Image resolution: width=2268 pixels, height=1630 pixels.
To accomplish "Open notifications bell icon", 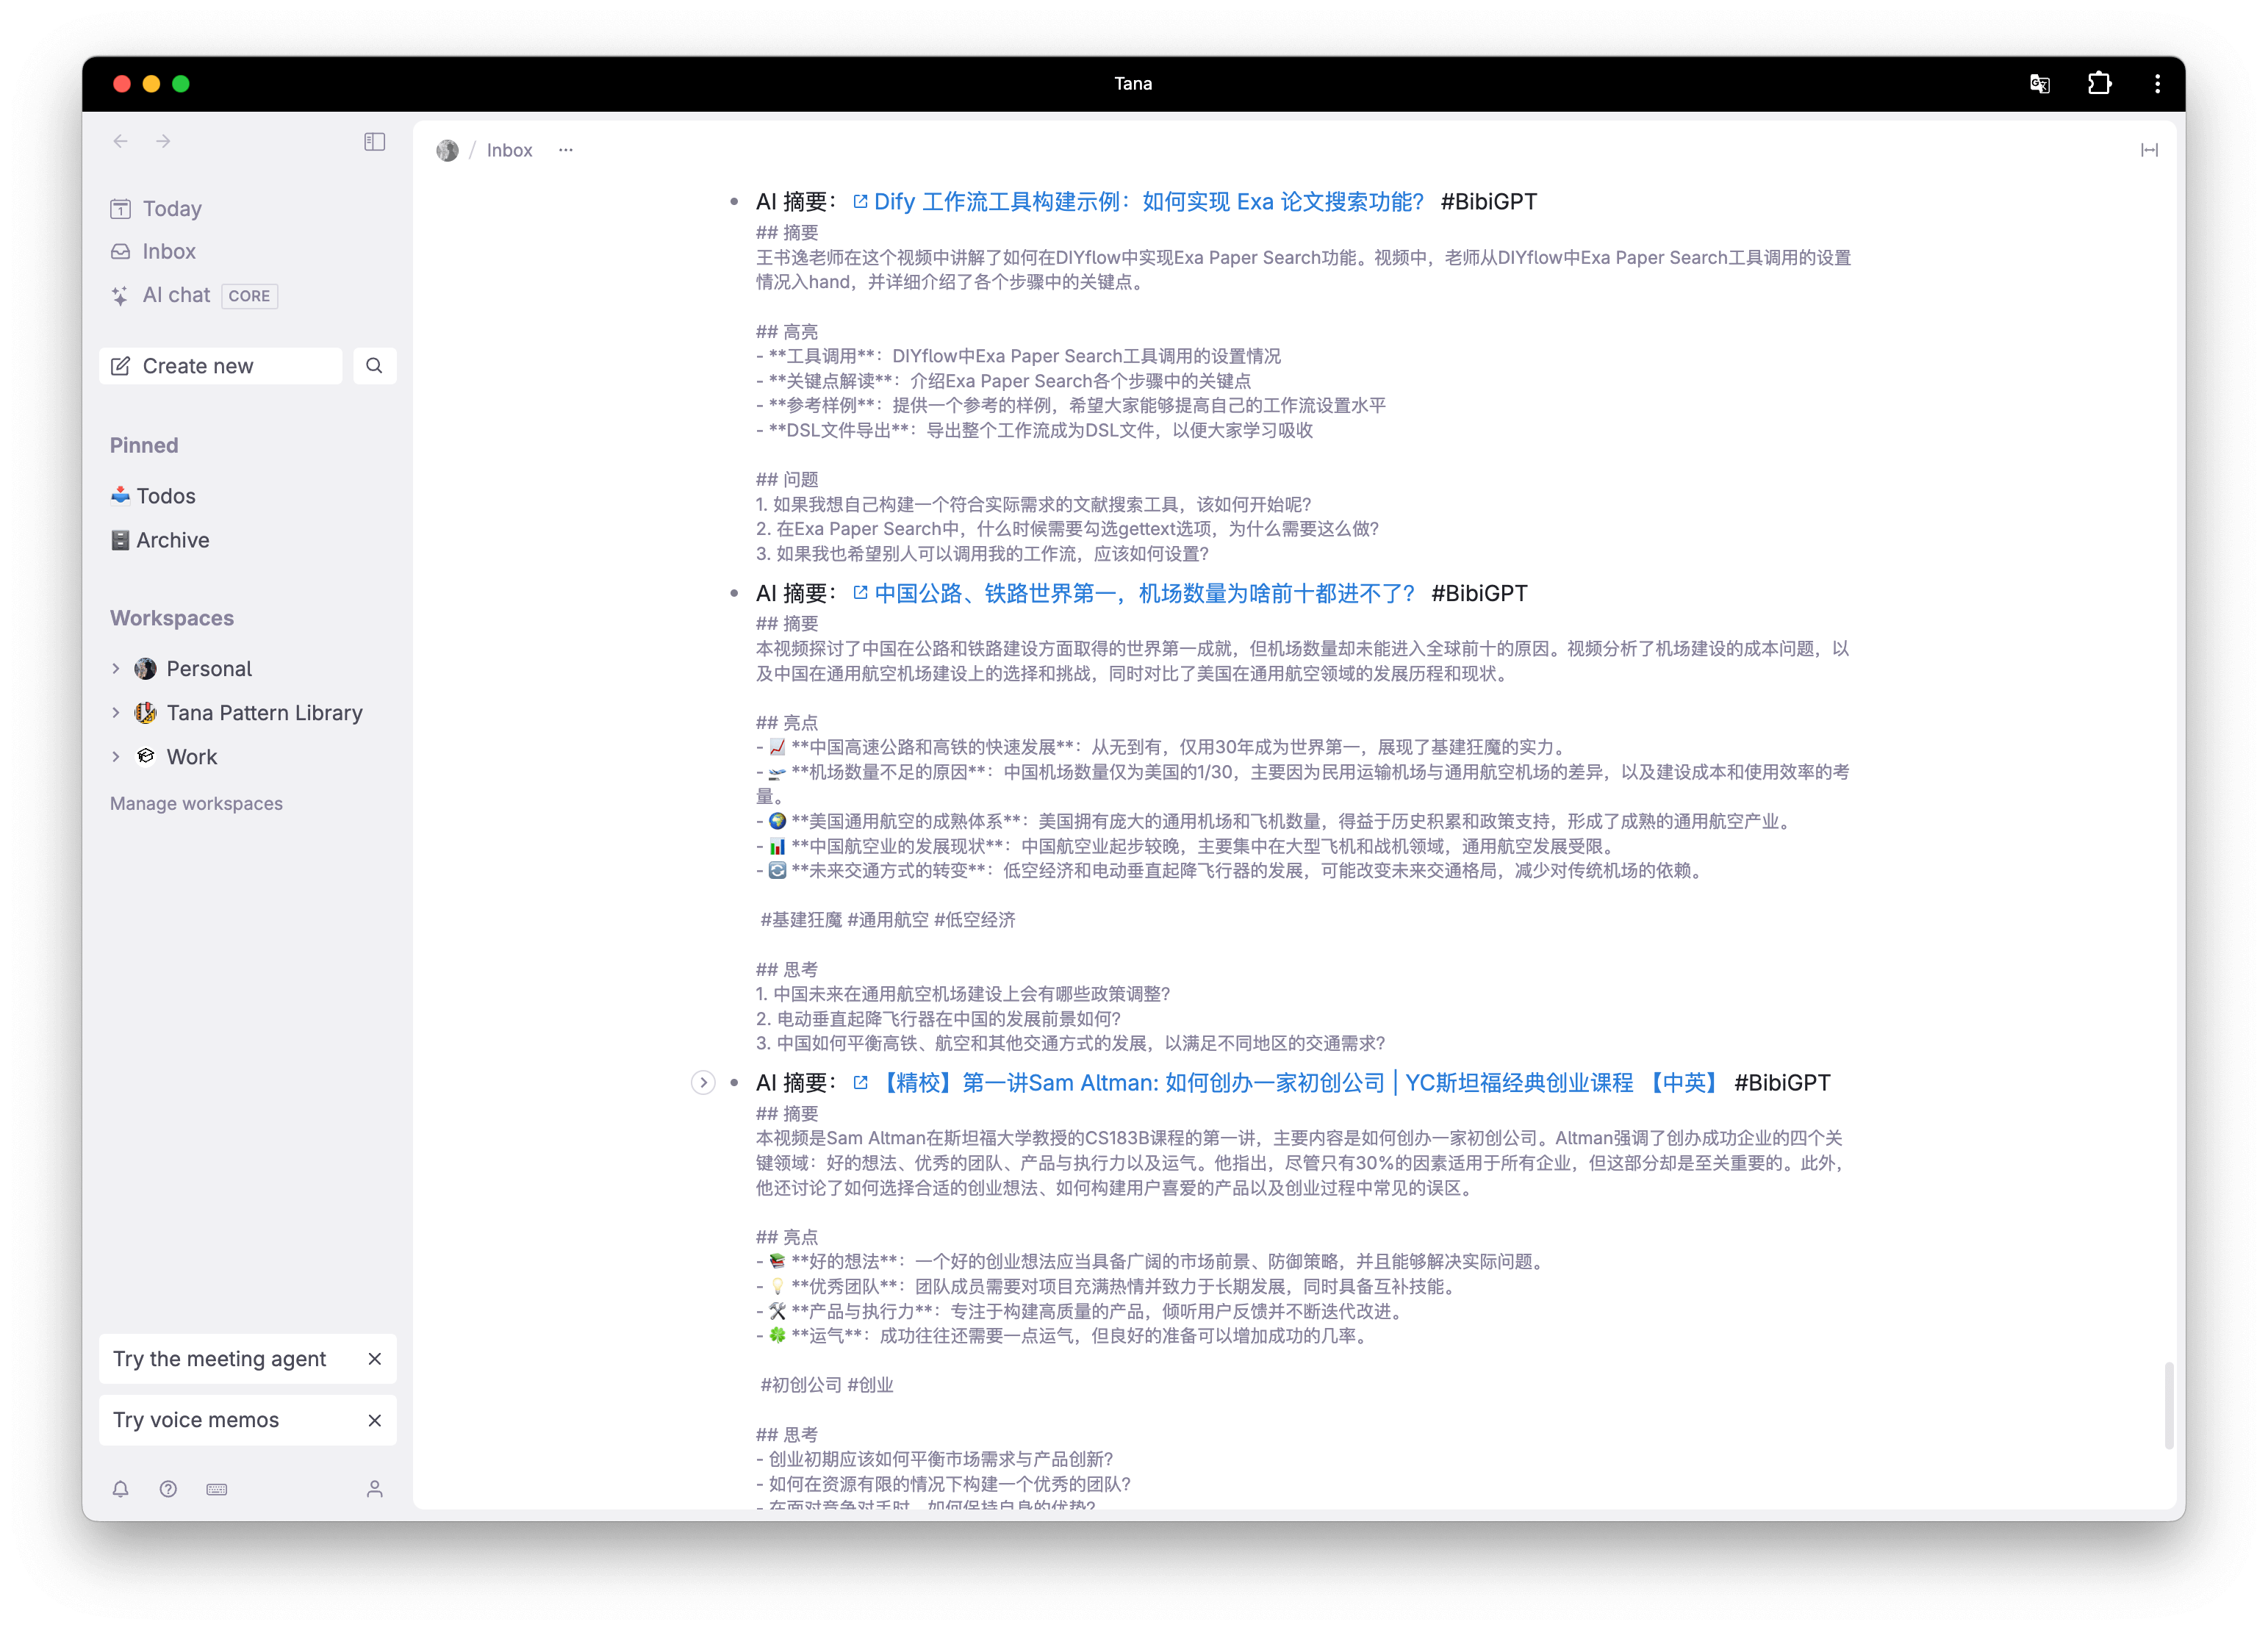I will click(x=121, y=1489).
